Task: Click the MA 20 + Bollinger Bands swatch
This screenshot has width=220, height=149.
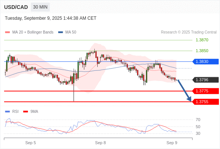Action: click(7, 32)
